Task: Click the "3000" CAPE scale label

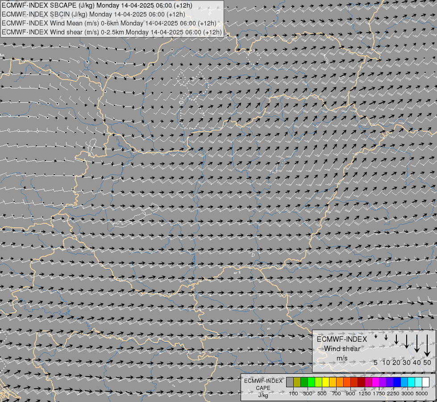Action: (408, 394)
